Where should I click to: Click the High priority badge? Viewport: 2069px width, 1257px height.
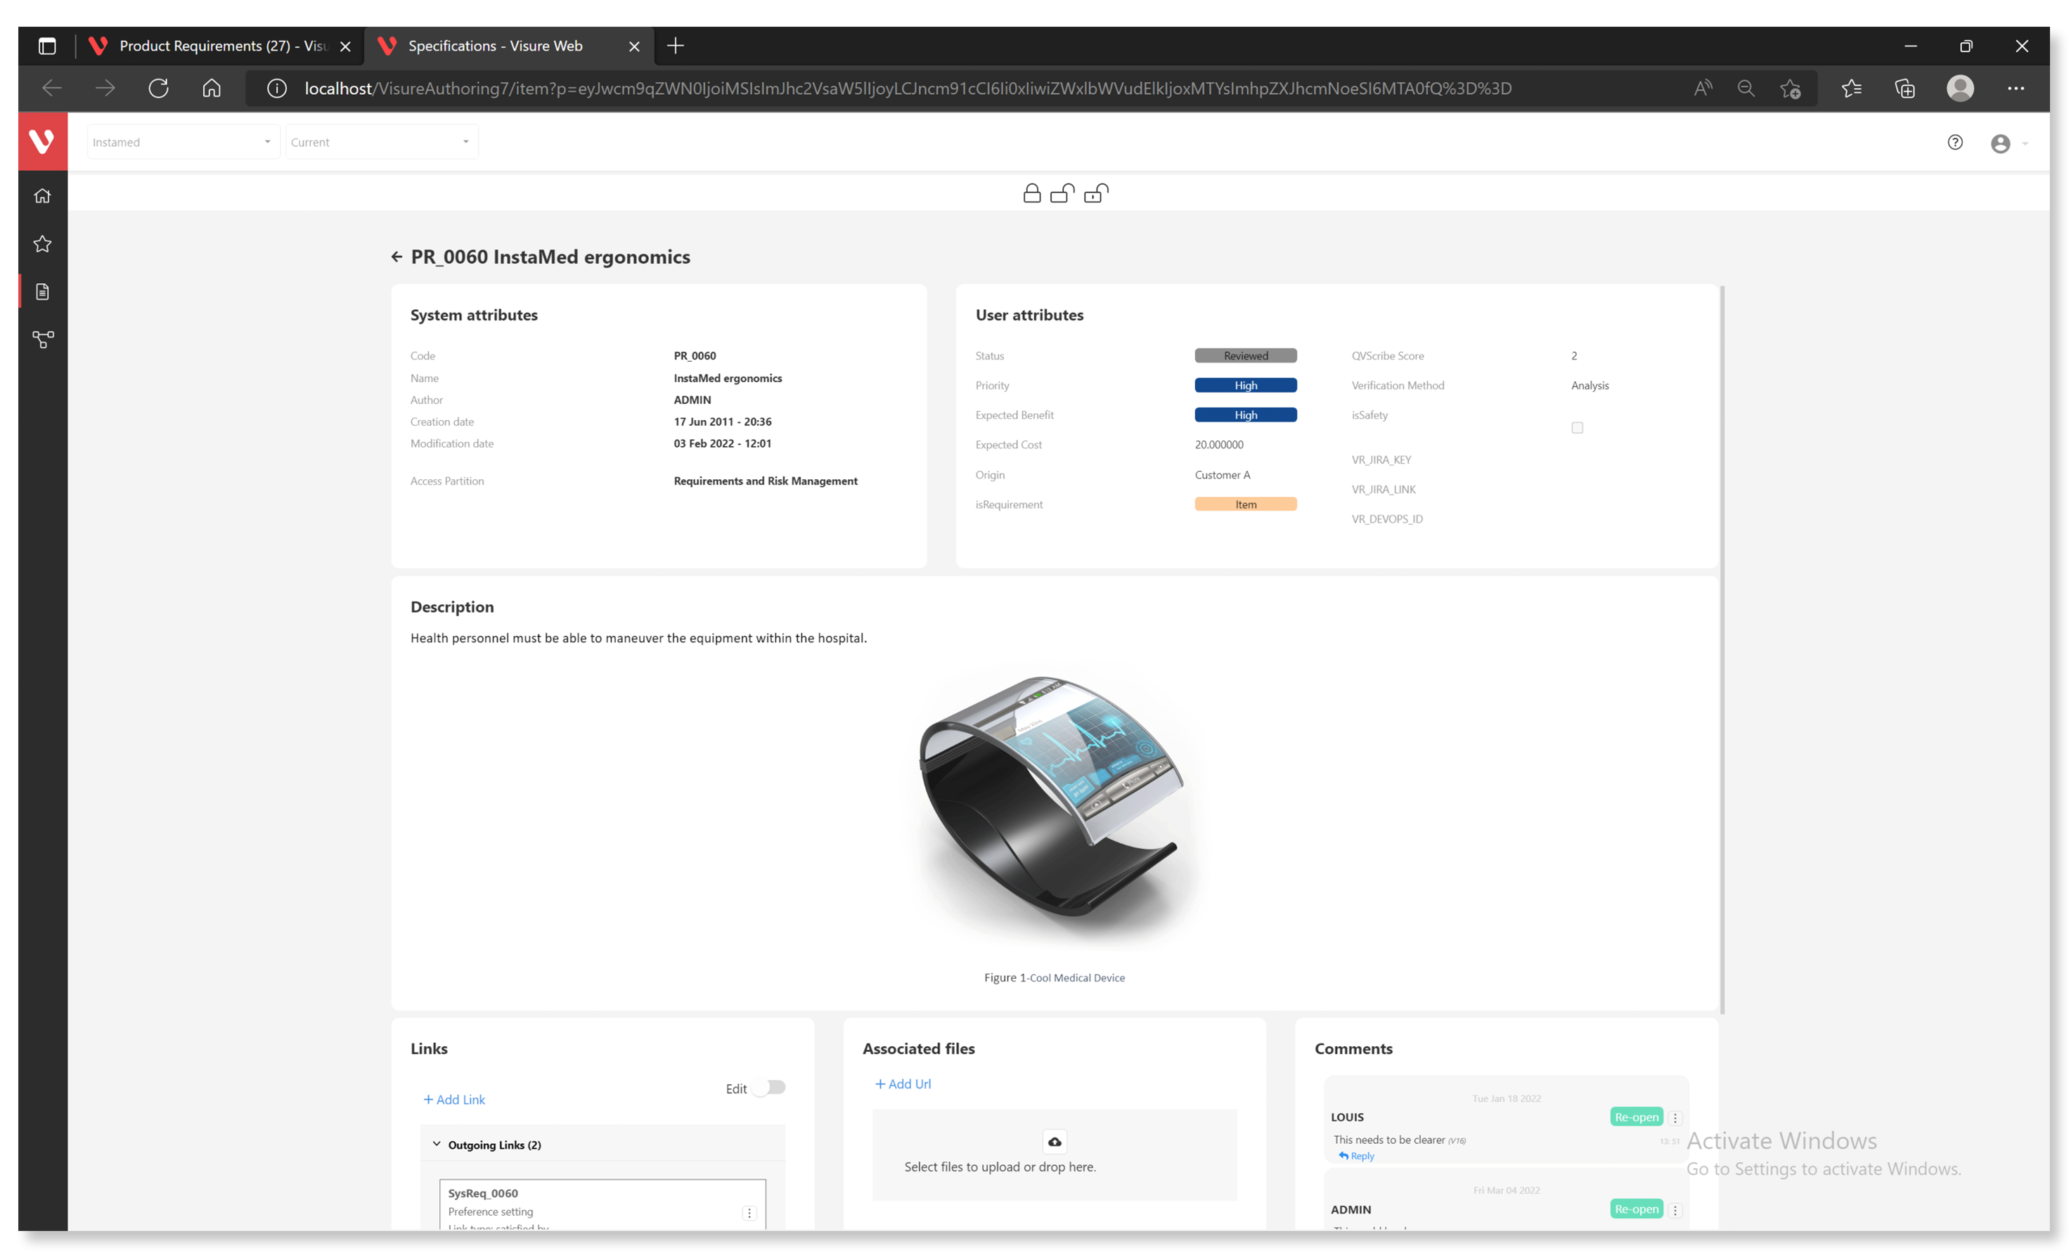(x=1245, y=385)
